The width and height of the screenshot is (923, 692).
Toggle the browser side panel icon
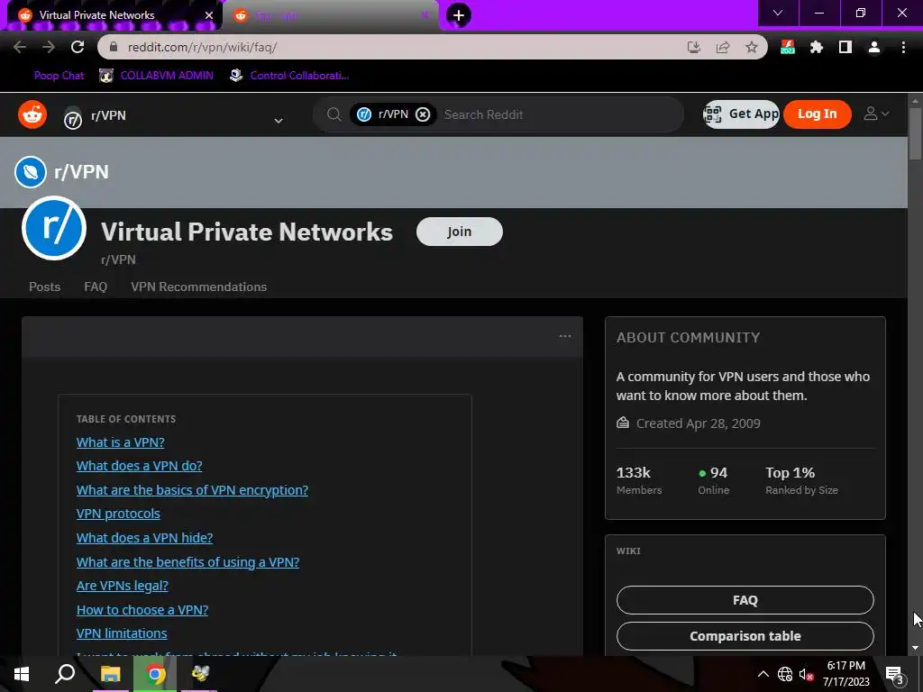point(845,47)
